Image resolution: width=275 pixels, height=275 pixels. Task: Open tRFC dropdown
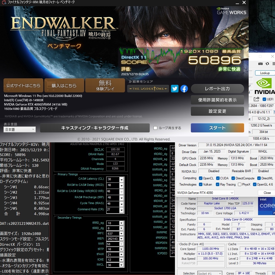121,234
